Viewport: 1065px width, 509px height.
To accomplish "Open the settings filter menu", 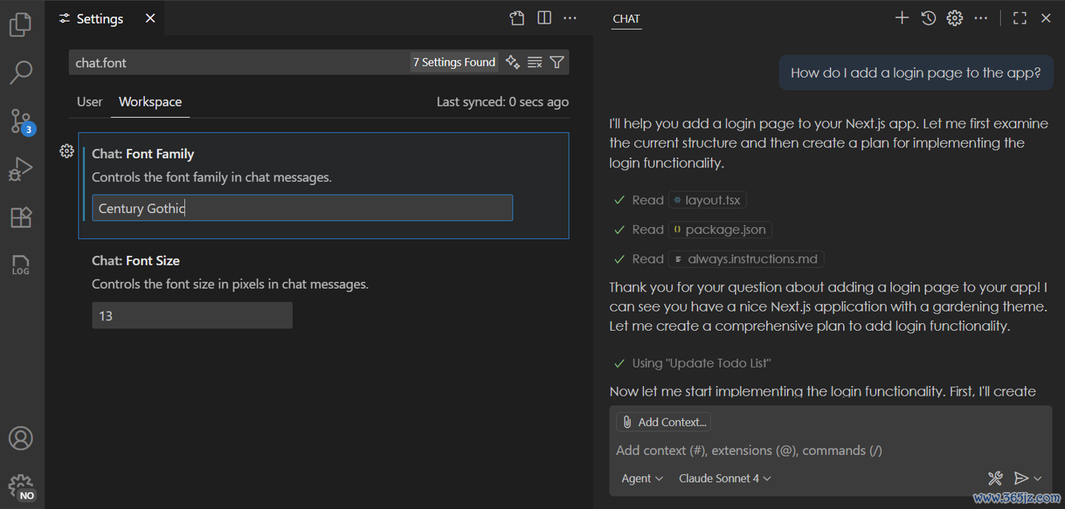I will click(557, 63).
